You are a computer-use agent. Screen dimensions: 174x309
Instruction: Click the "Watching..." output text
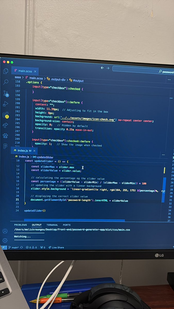click(x=22, y=236)
